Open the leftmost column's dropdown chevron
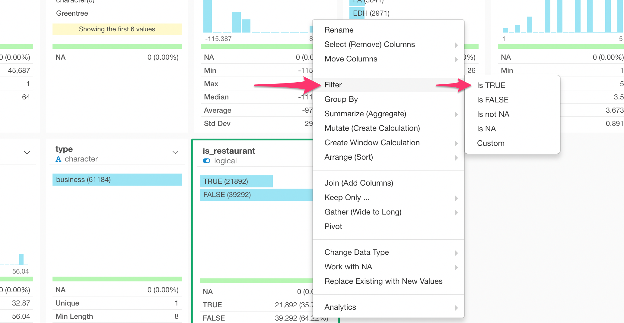Viewport: 624px width, 323px height. click(27, 152)
